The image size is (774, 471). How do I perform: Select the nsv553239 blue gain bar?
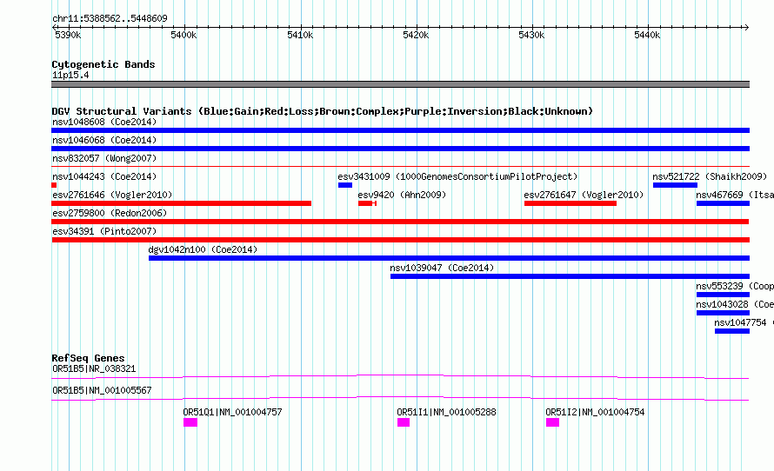(x=723, y=295)
